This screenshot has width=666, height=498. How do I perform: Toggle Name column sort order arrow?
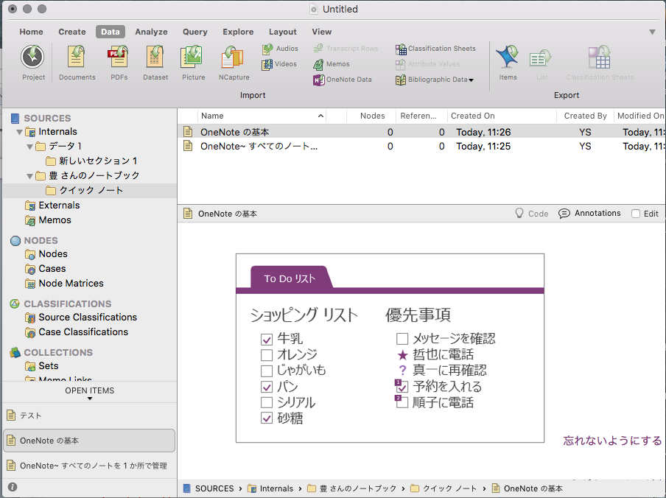point(320,116)
